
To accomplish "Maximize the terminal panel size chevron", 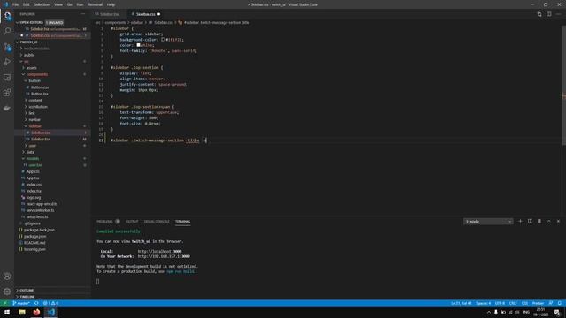I will 548,222.
